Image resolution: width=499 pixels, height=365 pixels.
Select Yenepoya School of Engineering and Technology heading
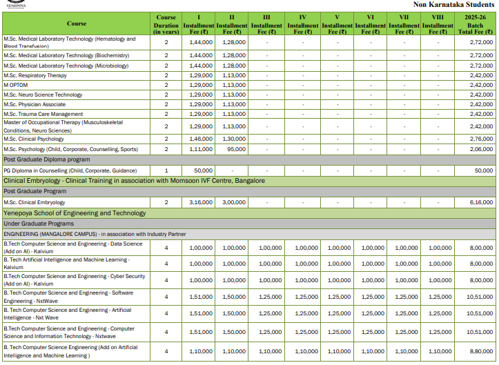[75, 213]
